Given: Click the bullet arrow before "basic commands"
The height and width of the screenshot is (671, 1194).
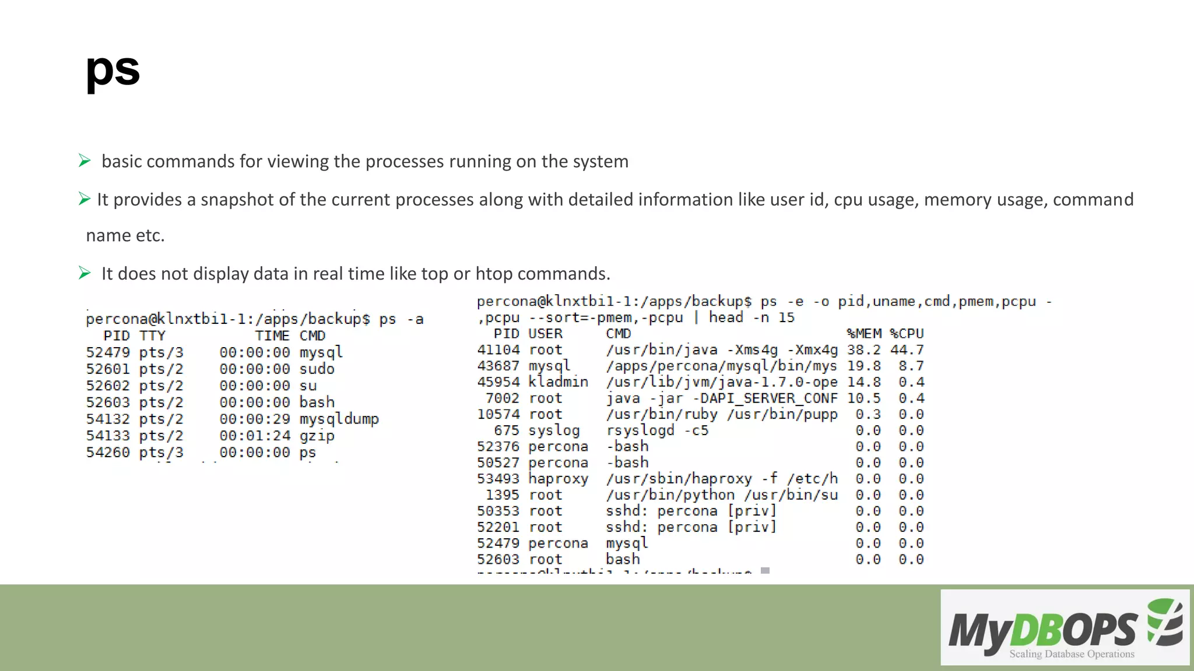Looking at the screenshot, I should (x=85, y=161).
